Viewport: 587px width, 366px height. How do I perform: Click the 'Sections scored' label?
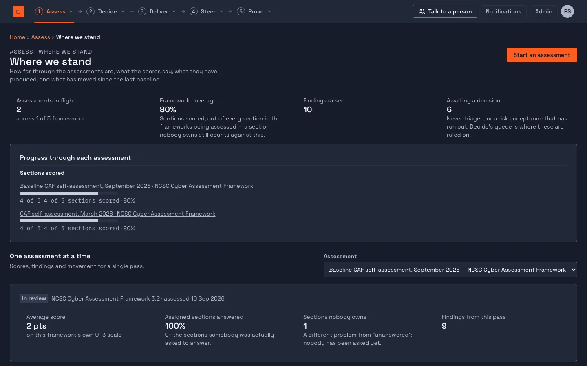[x=42, y=173]
